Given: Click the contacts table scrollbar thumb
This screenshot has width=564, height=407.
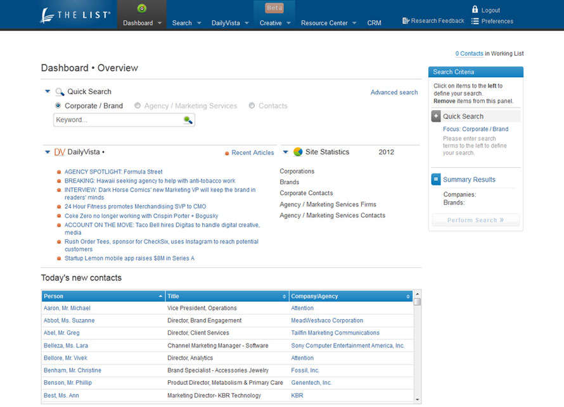Looking at the screenshot, I should [417, 302].
